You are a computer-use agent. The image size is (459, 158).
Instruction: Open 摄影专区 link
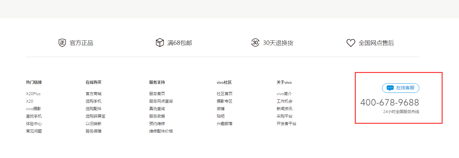[224, 101]
